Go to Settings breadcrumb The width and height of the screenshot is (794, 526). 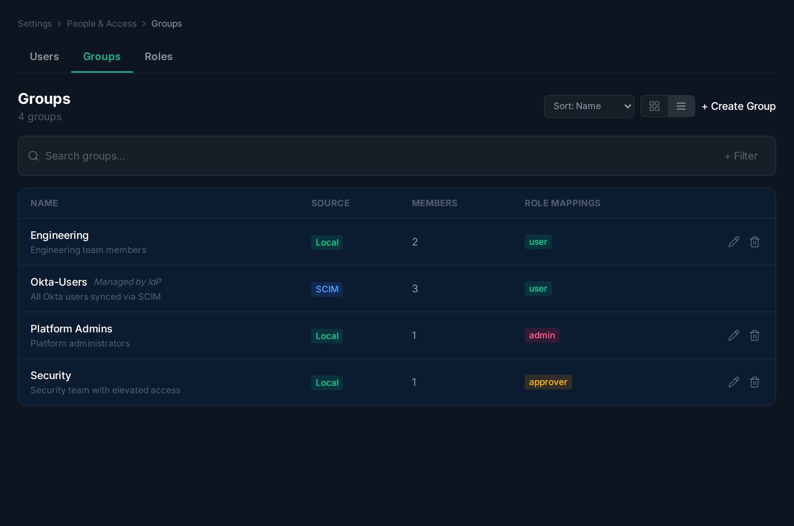pos(35,23)
